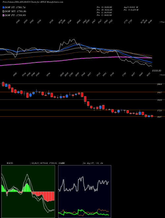The image size is (165, 218).
Task: Click the 1721 price level label
Action: coord(159,111)
